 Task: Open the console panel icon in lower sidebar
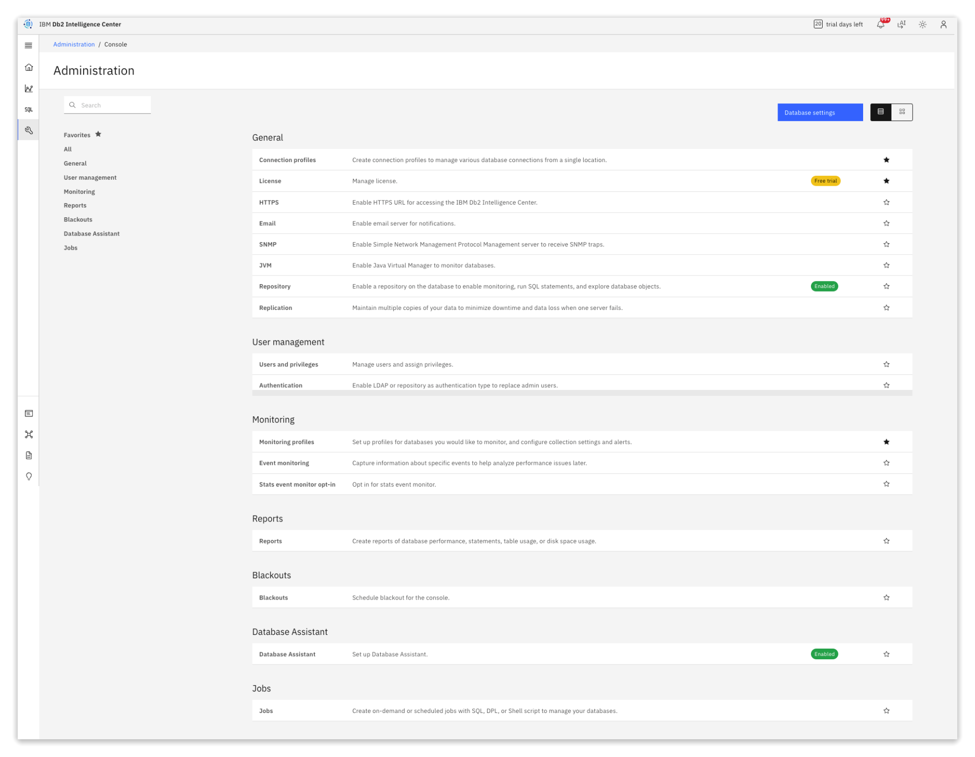(28, 414)
